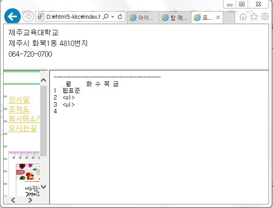Close the browser window
The height and width of the screenshot is (208, 273).
pyautogui.click(x=258, y=4)
